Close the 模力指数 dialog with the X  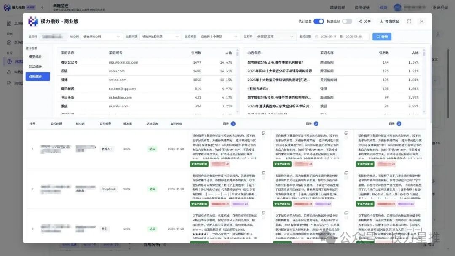(422, 21)
